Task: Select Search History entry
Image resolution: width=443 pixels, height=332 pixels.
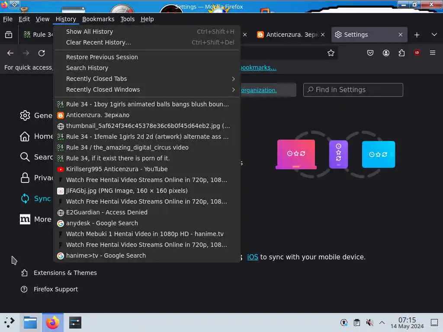Action: (147, 68)
